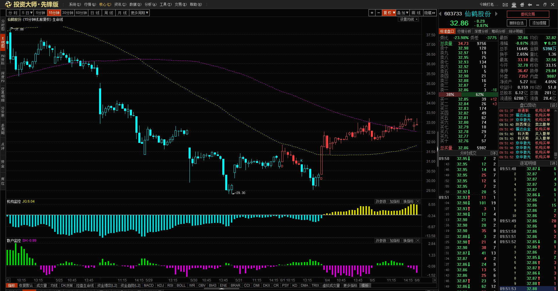Open 交易明细 in the sidebar

3,94
